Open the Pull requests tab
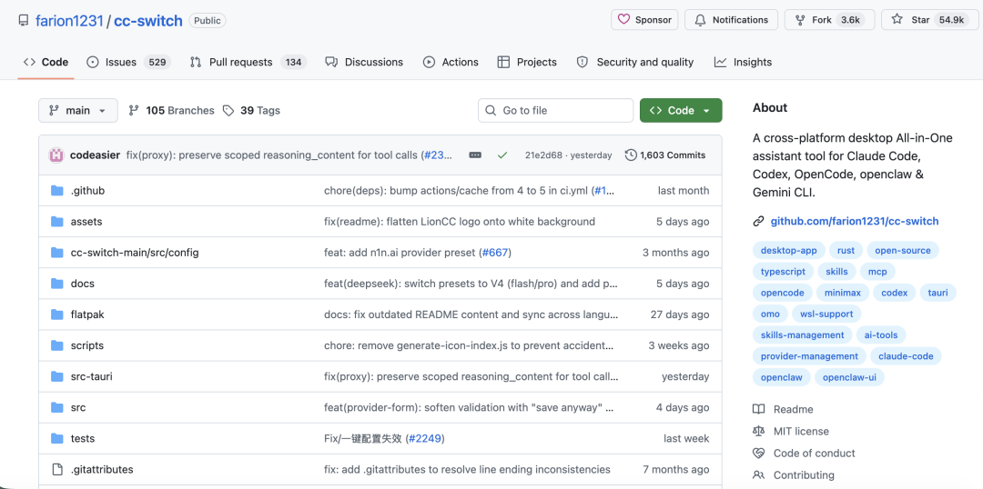The height and width of the screenshot is (489, 983). [x=248, y=62]
